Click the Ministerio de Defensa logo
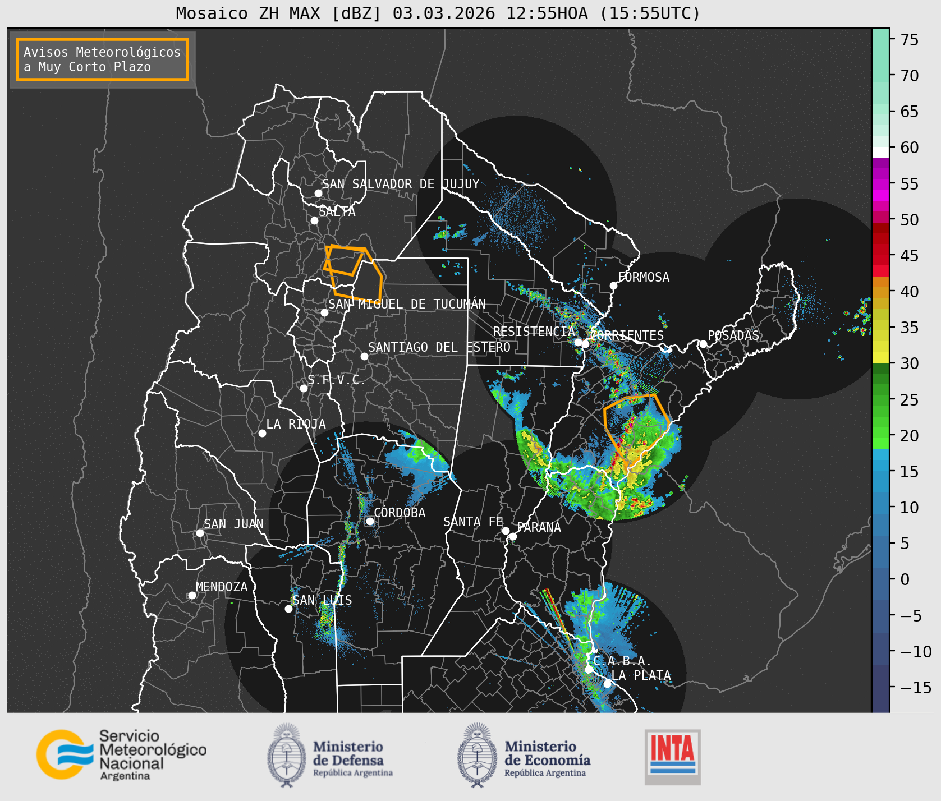This screenshot has height=801, width=941. (x=330, y=755)
